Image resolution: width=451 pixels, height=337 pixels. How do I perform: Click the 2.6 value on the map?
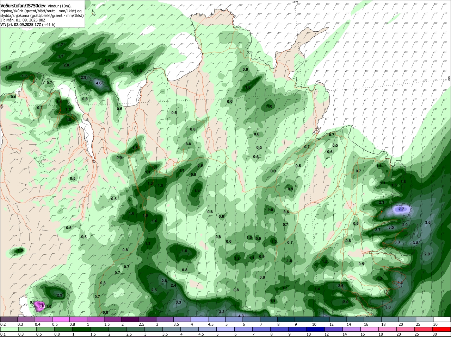pos(341,286)
